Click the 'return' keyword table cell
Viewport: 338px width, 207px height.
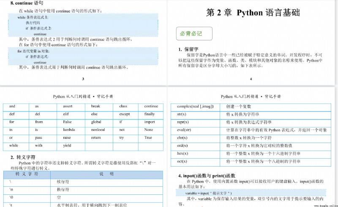click(x=99, y=139)
